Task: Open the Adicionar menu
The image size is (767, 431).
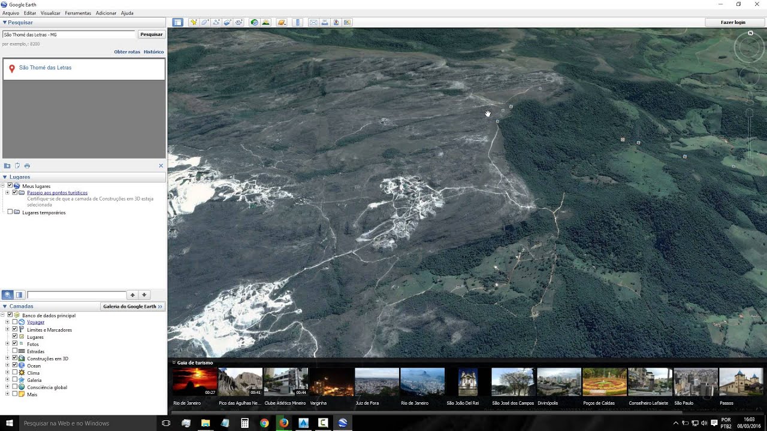Action: point(106,13)
